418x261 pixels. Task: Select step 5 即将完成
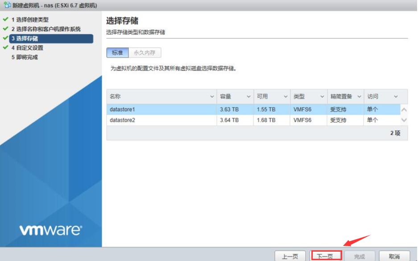[x=25, y=57]
